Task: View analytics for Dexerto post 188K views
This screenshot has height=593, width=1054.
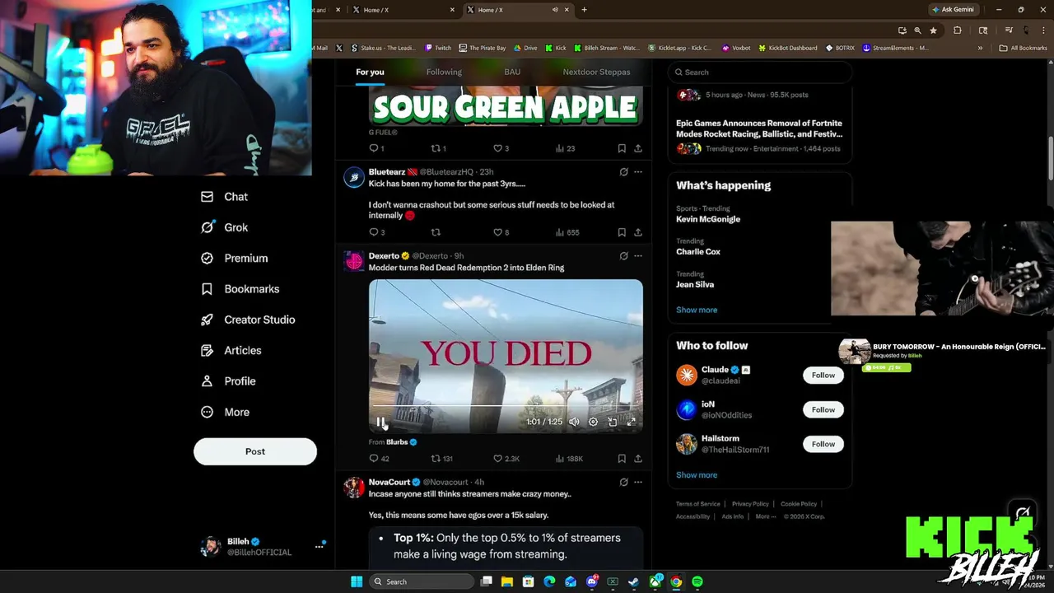Action: pos(569,459)
